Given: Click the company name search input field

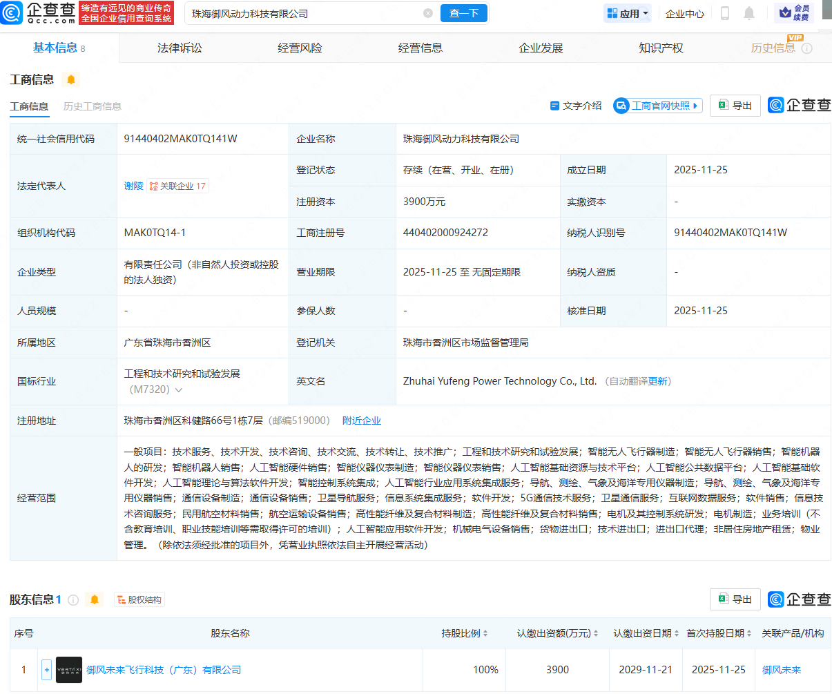Looking at the screenshot, I should pyautogui.click(x=304, y=13).
